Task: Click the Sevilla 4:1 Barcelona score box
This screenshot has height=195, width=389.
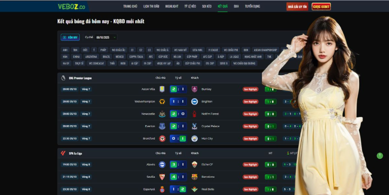Action: click(178, 177)
